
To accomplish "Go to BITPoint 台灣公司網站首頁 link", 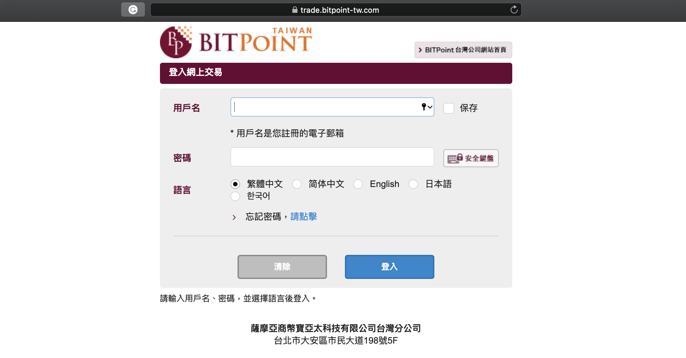I will pos(463,50).
